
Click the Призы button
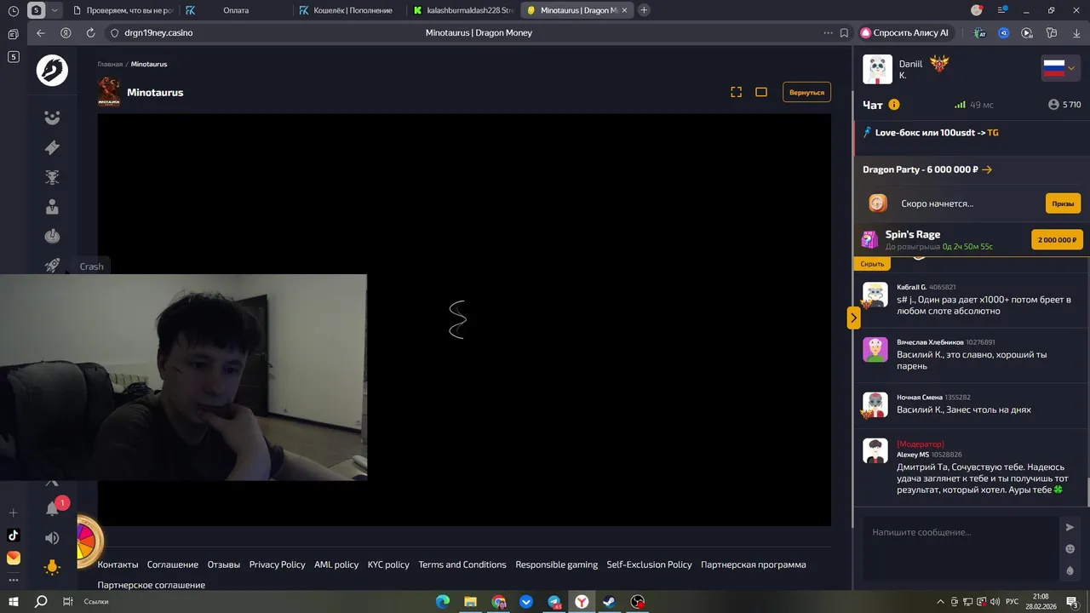[1063, 203]
